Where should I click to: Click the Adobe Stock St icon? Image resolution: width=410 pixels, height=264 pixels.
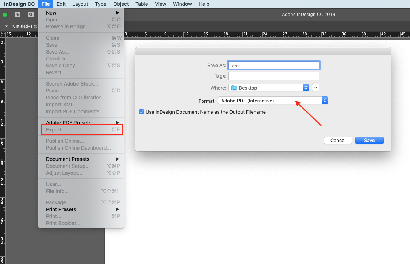coord(31,15)
